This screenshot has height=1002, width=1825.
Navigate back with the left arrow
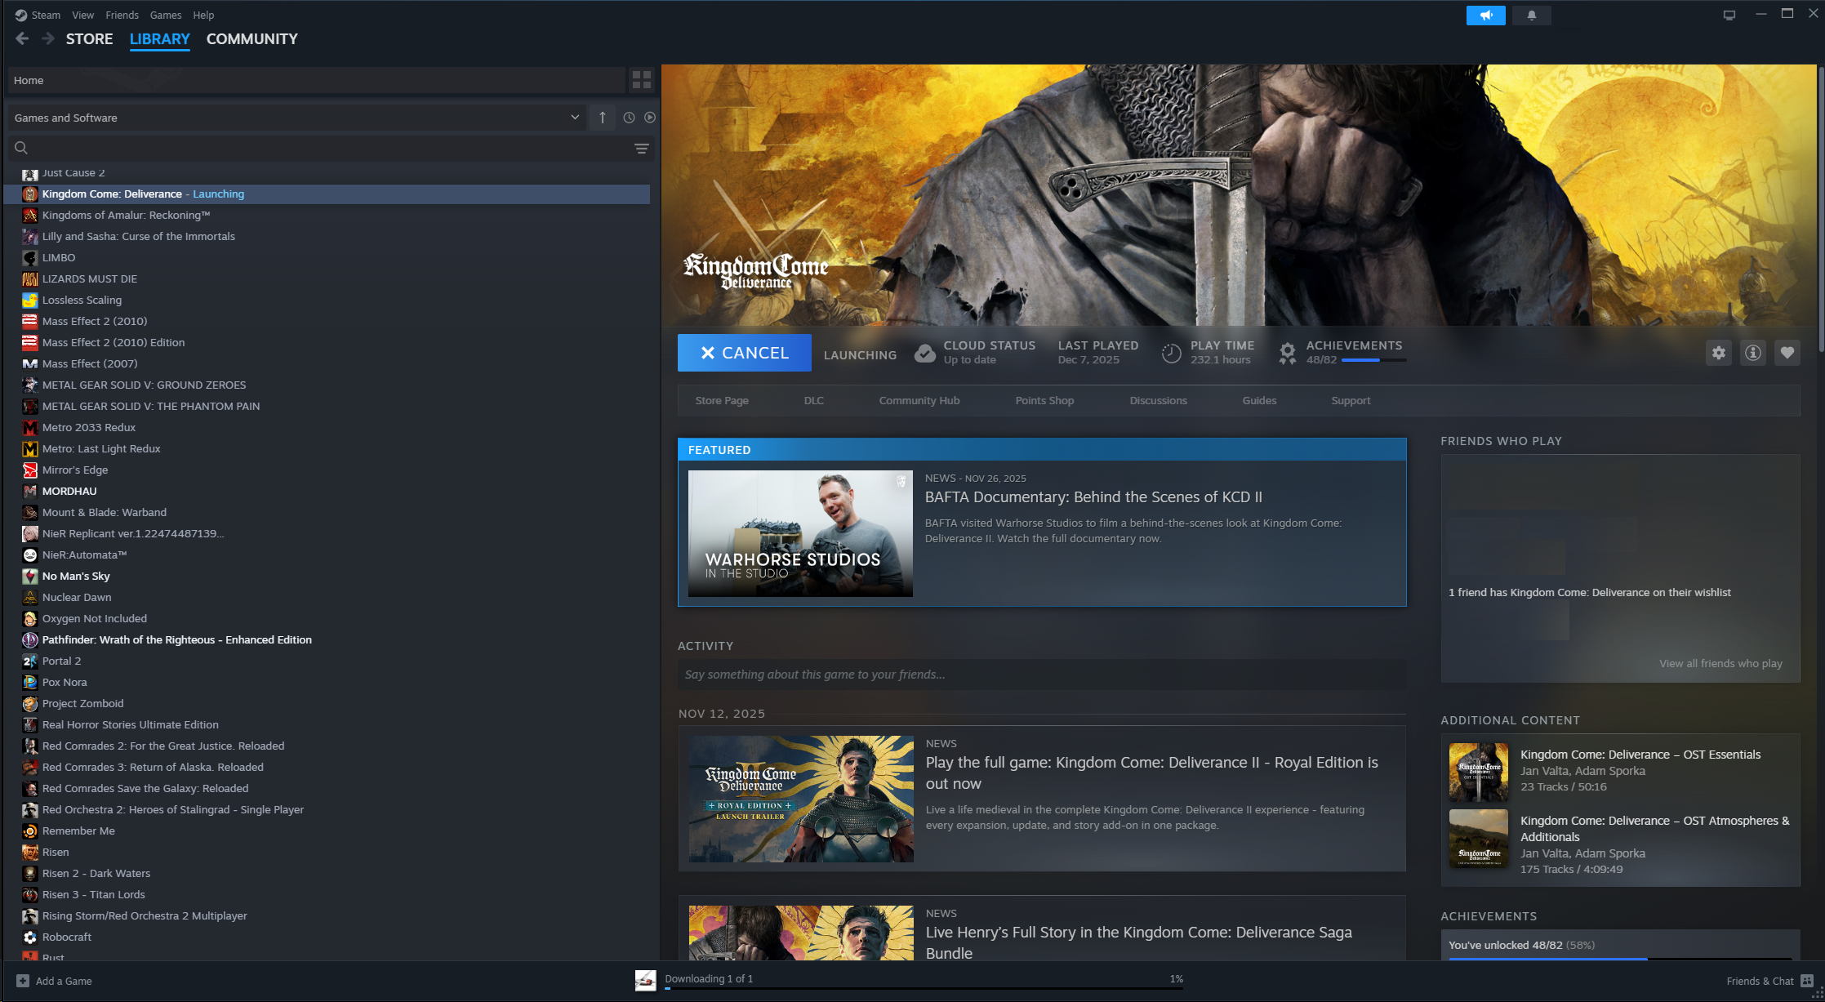22,39
